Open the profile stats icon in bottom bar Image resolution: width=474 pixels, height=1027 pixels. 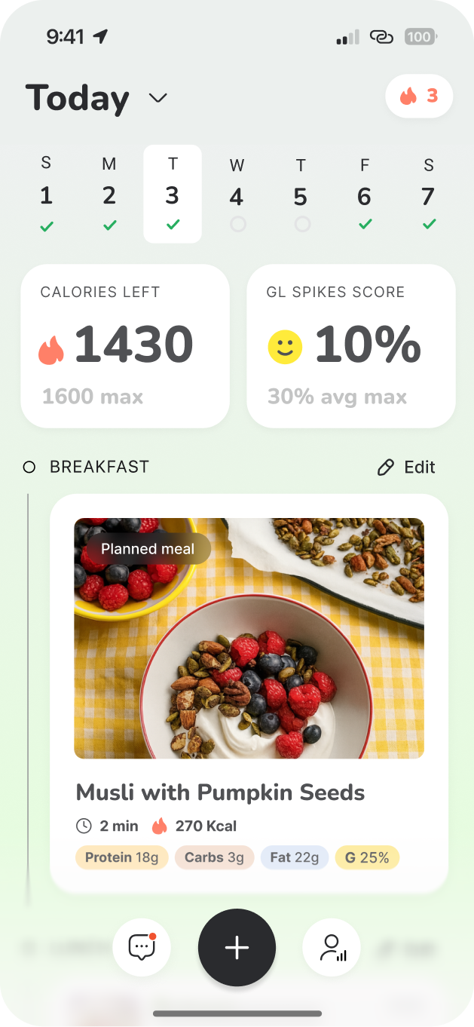pos(332,947)
